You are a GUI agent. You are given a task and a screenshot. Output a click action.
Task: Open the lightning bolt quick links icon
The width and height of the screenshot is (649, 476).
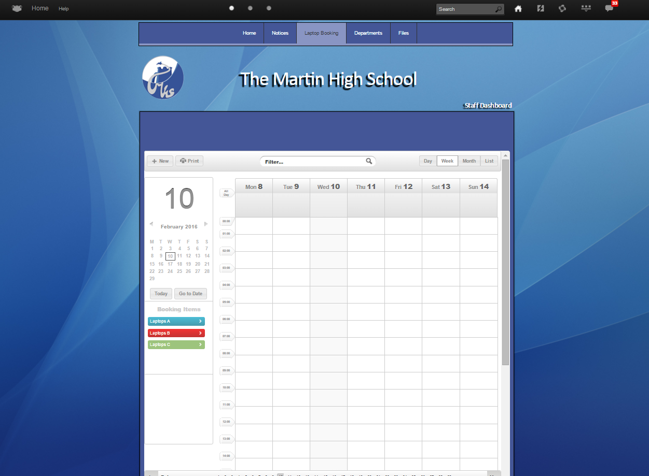click(x=540, y=8)
